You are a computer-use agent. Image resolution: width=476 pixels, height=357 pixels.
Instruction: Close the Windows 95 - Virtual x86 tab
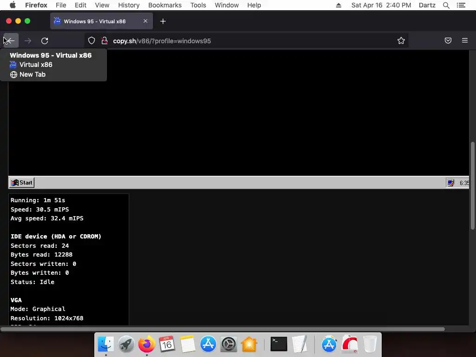click(145, 21)
